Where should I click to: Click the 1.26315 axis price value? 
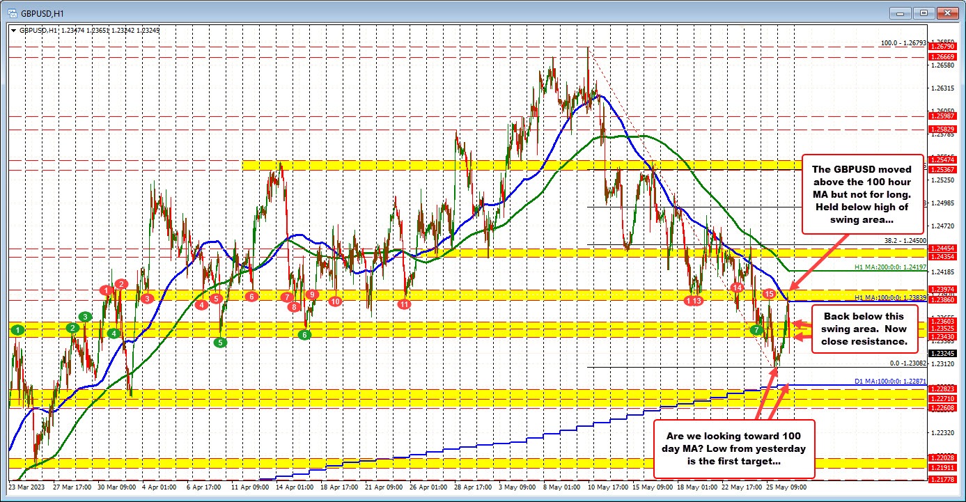[942, 88]
